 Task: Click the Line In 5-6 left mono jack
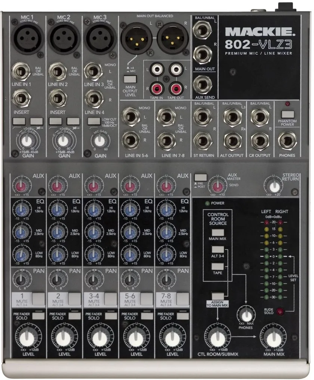tap(130, 117)
